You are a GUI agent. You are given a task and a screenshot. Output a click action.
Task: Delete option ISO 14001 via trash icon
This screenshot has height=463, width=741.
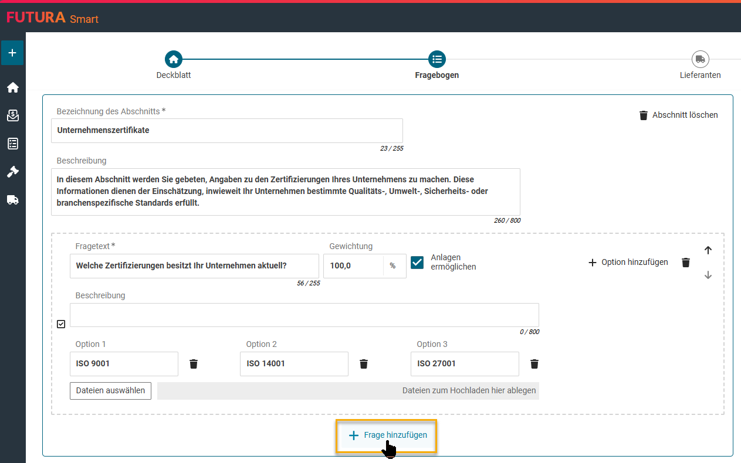coord(364,364)
